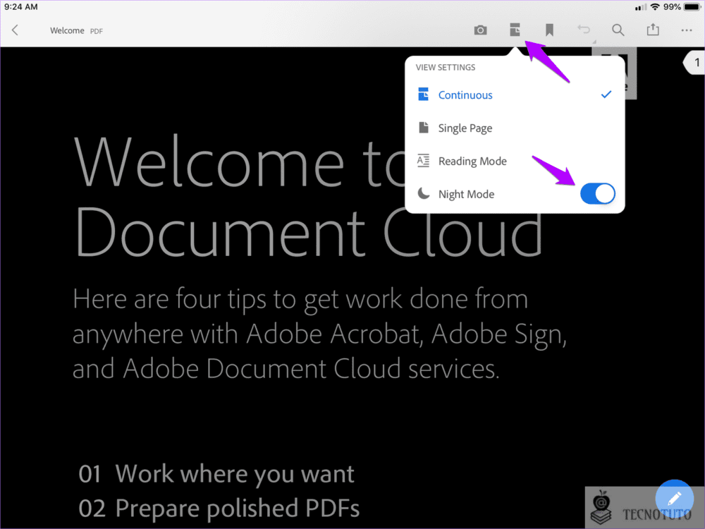Tap the undo arrow

point(584,30)
